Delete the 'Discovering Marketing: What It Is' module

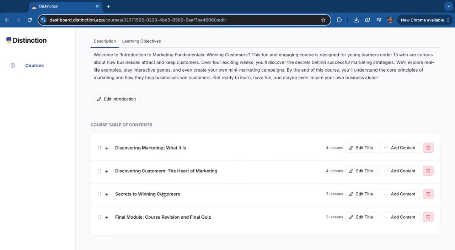pyautogui.click(x=428, y=148)
